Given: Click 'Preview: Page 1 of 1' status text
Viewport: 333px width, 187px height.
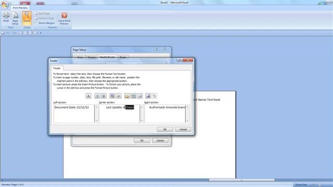Looking at the screenshot, I should click(x=12, y=185).
